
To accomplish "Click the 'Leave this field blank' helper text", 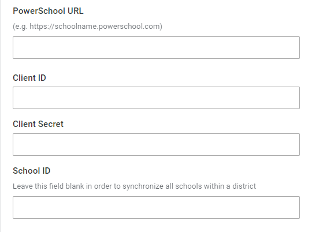I will [x=134, y=186].
